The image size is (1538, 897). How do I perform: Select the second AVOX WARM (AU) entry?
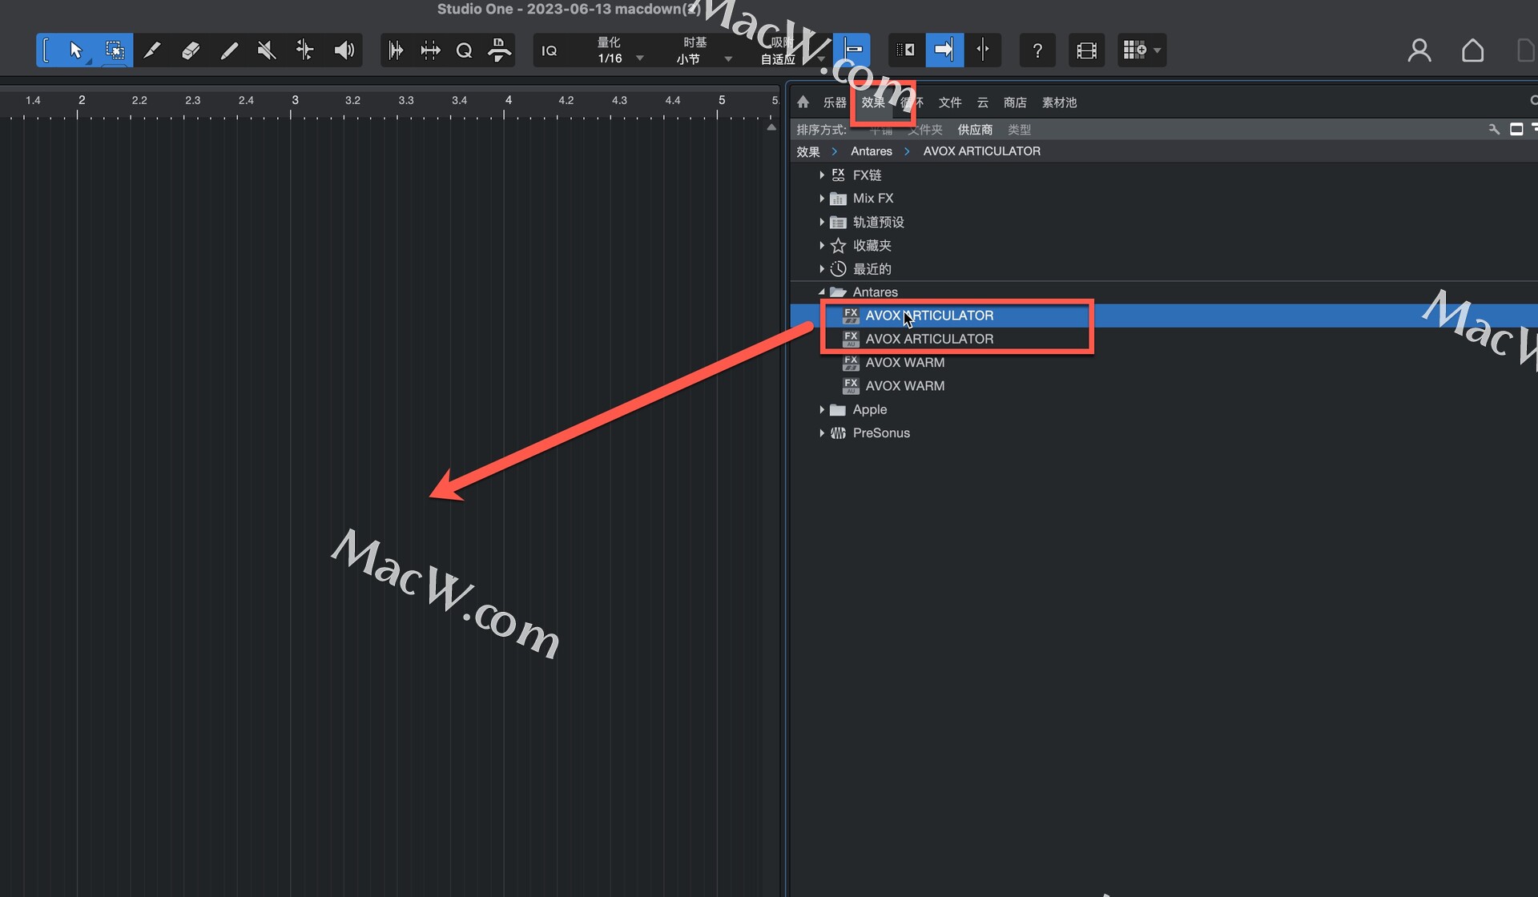[x=1164, y=386]
